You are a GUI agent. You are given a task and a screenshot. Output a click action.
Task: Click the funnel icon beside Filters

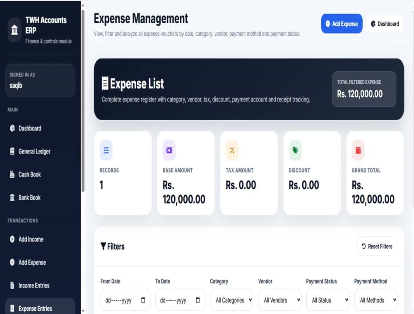coord(103,246)
